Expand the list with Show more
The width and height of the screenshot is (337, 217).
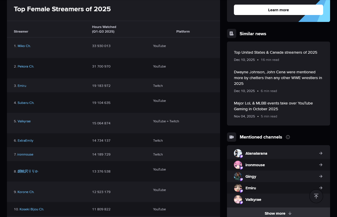(x=278, y=213)
